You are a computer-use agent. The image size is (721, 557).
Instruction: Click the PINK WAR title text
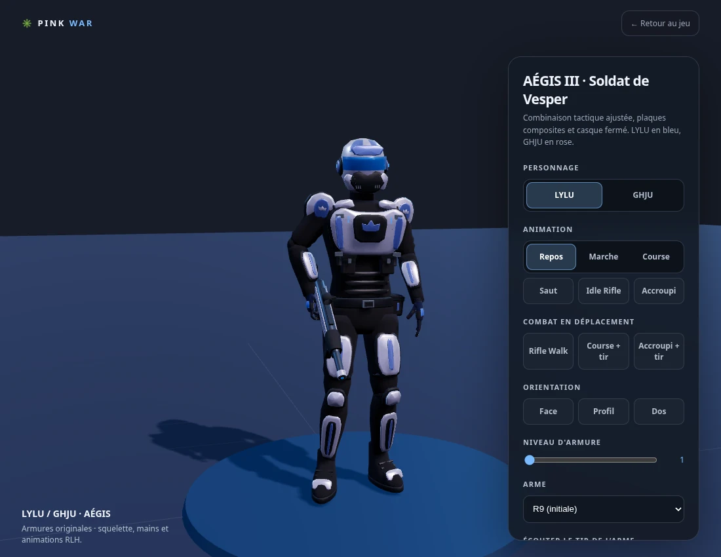[x=65, y=24]
